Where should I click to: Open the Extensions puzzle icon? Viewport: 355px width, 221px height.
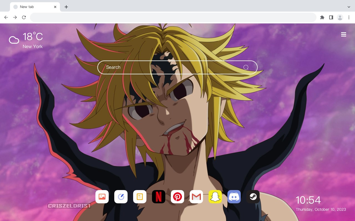(322, 17)
